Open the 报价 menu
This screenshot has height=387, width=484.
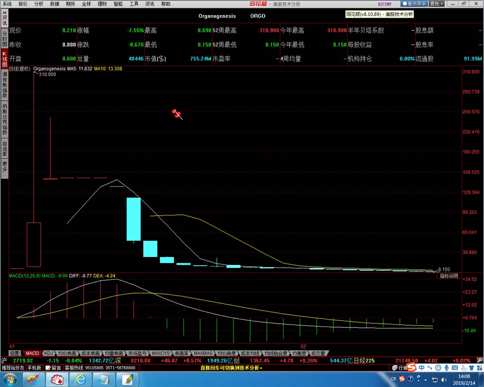coord(23,4)
